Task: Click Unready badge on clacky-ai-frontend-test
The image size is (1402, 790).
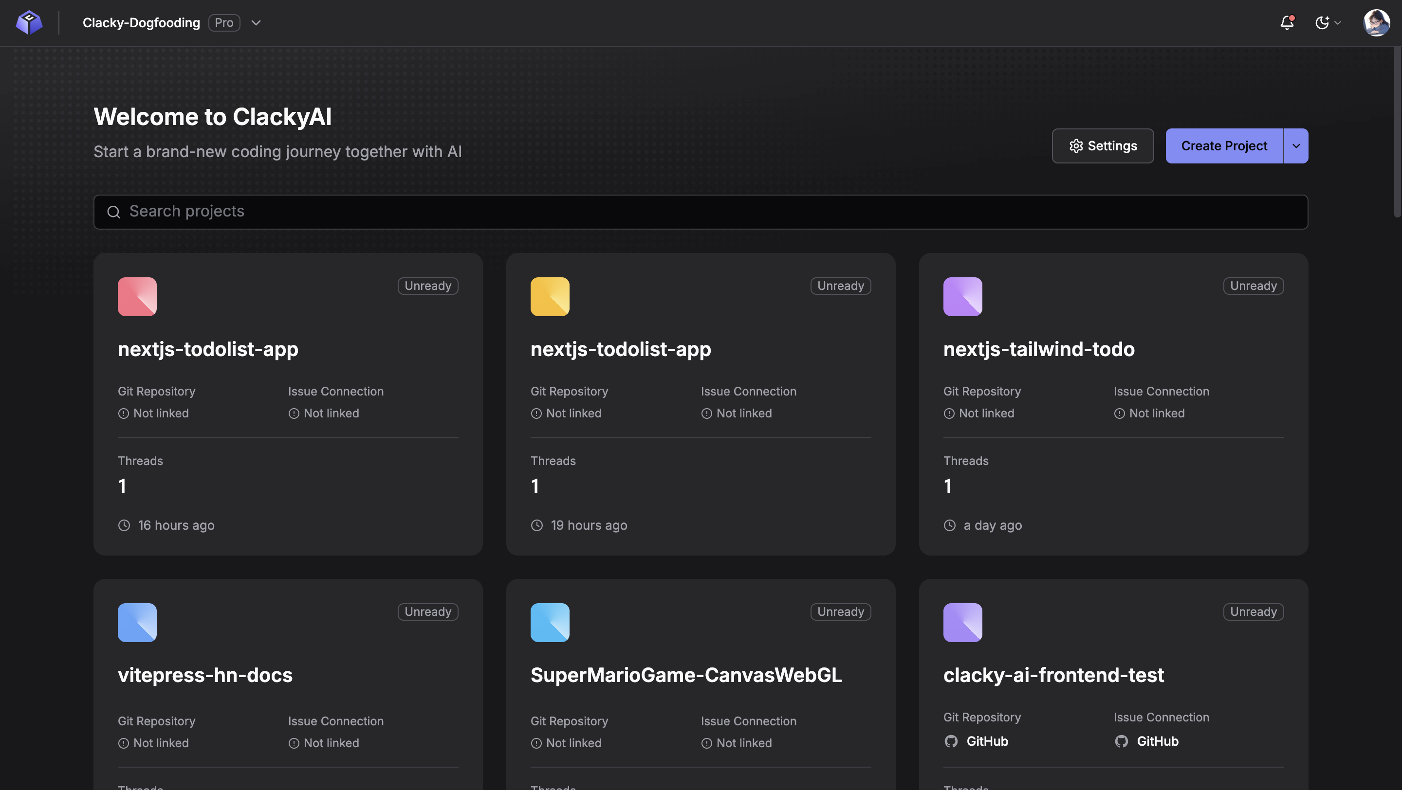Action: (x=1253, y=611)
